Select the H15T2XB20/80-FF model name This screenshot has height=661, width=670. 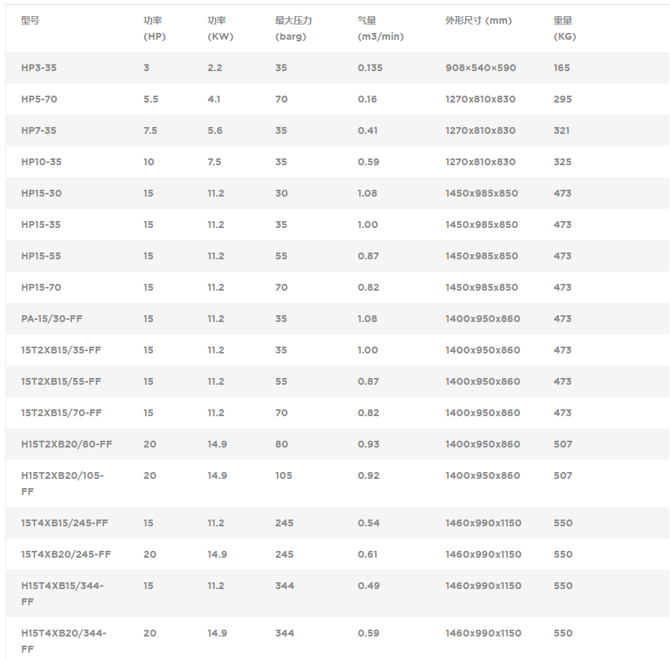tap(67, 444)
